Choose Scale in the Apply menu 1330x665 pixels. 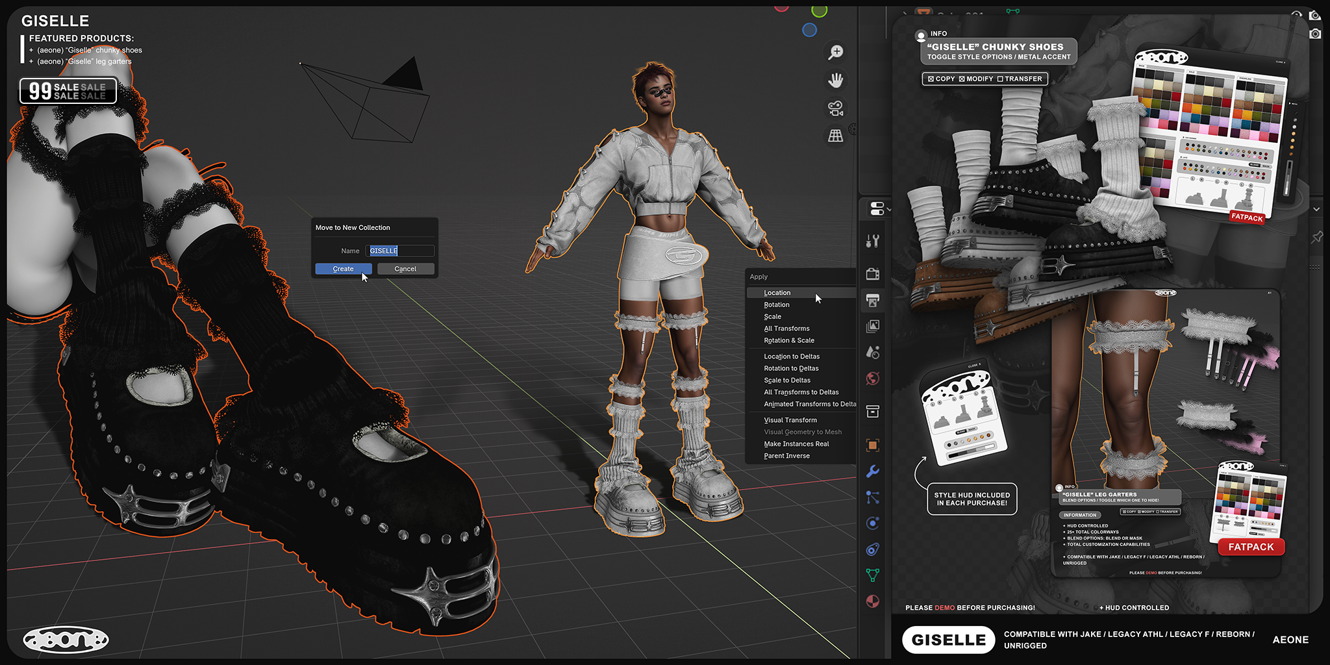click(x=801, y=317)
